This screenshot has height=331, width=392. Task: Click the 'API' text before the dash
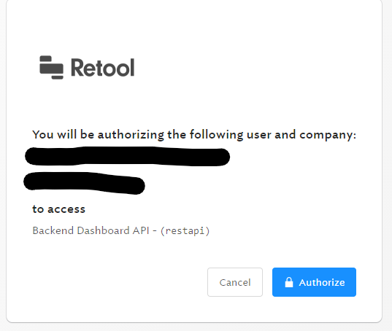tap(141, 230)
